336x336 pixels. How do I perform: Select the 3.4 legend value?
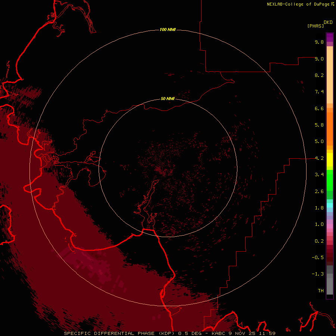(x=319, y=175)
